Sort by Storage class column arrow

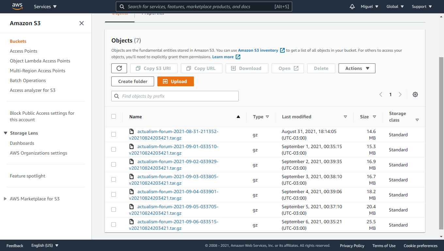click(x=417, y=120)
